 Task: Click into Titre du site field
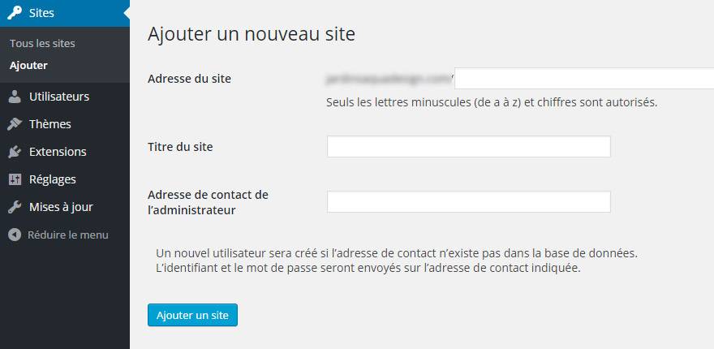click(x=469, y=147)
